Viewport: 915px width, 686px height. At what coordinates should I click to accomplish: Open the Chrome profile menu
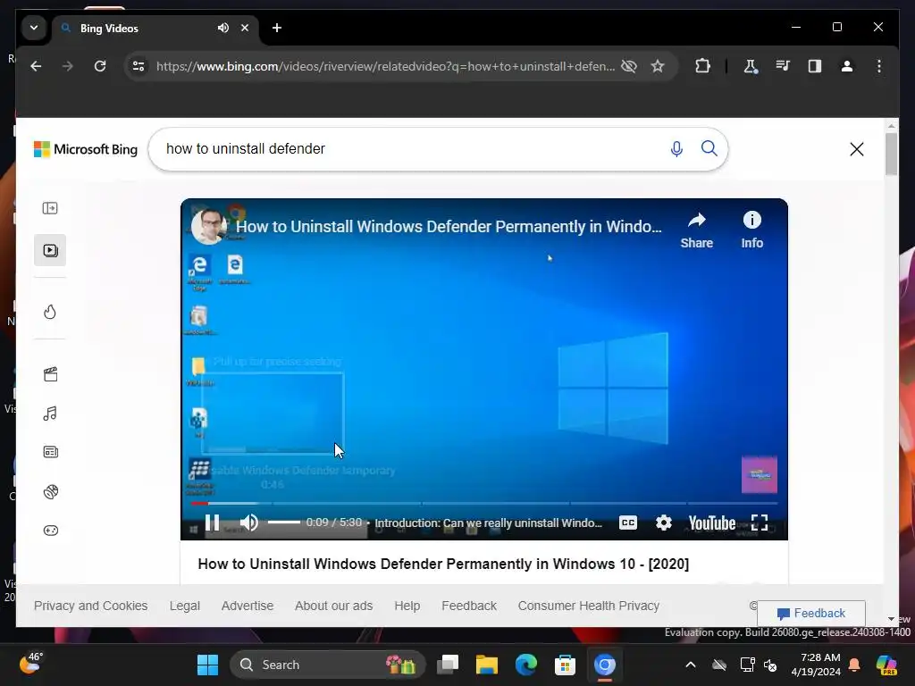click(x=847, y=66)
